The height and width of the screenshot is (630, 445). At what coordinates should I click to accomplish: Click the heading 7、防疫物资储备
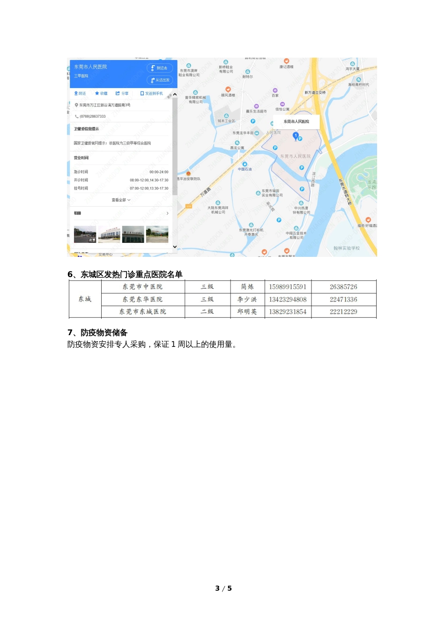(97, 332)
